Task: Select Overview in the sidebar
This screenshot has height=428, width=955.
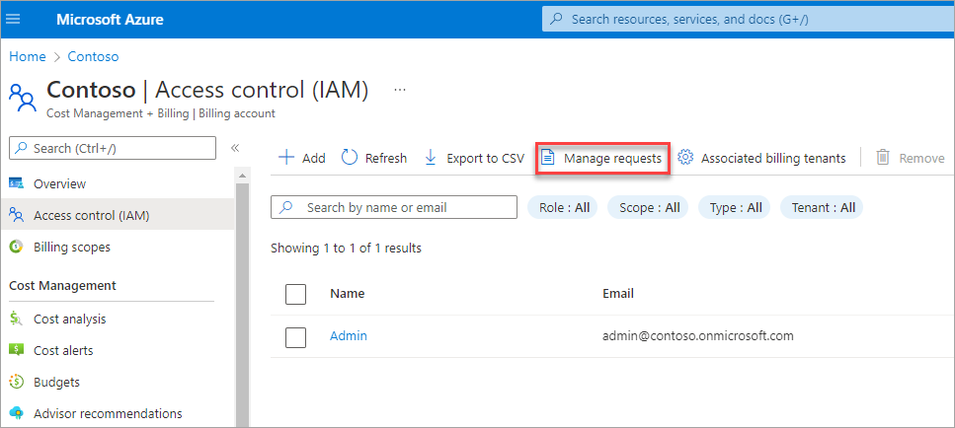Action: click(x=59, y=184)
